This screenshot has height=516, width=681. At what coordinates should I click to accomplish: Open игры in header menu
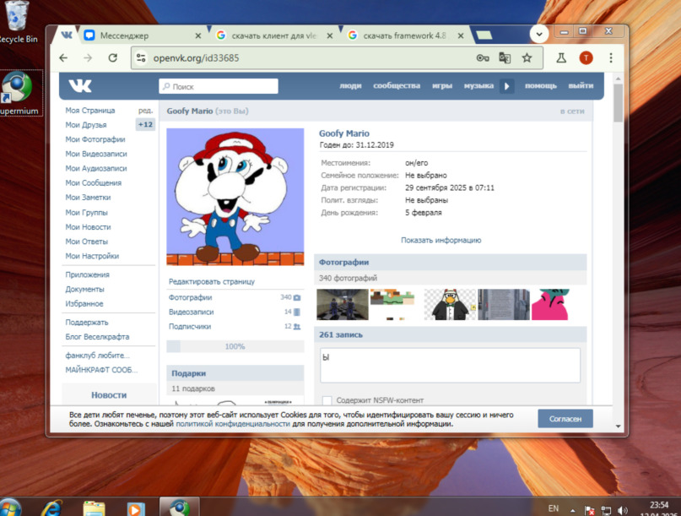(442, 85)
